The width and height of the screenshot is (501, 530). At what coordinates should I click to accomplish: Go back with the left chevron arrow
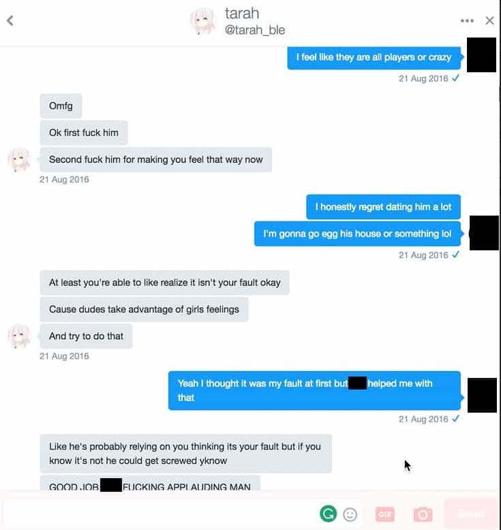(x=10, y=20)
